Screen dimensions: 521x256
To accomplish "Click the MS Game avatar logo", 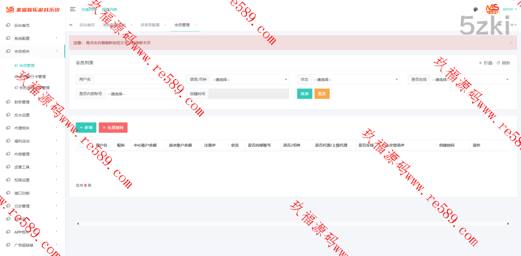I will coord(493,9).
